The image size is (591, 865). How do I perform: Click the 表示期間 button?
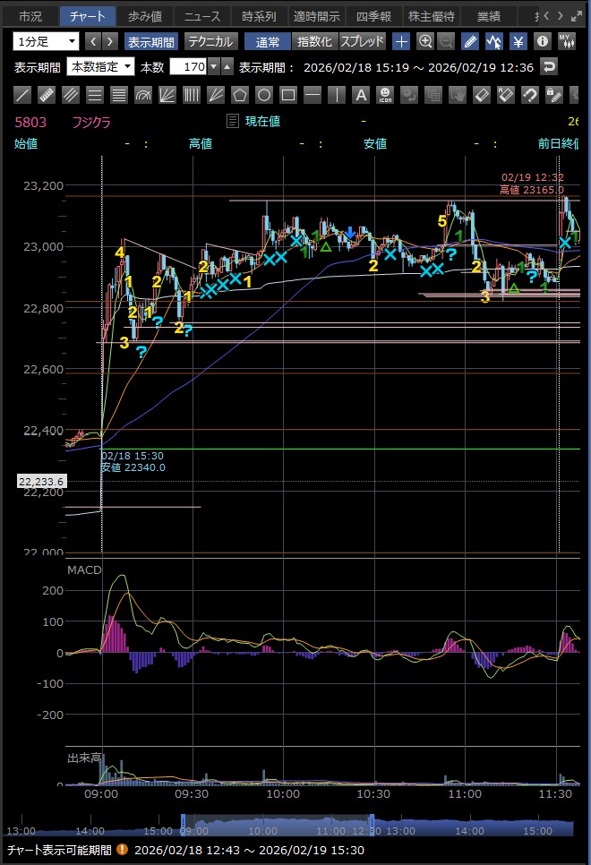[150, 41]
